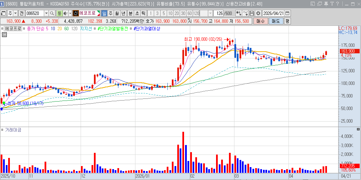The image size is (361, 180).
Task: Search stock code with magnifier icon
Action: coord(52,13)
